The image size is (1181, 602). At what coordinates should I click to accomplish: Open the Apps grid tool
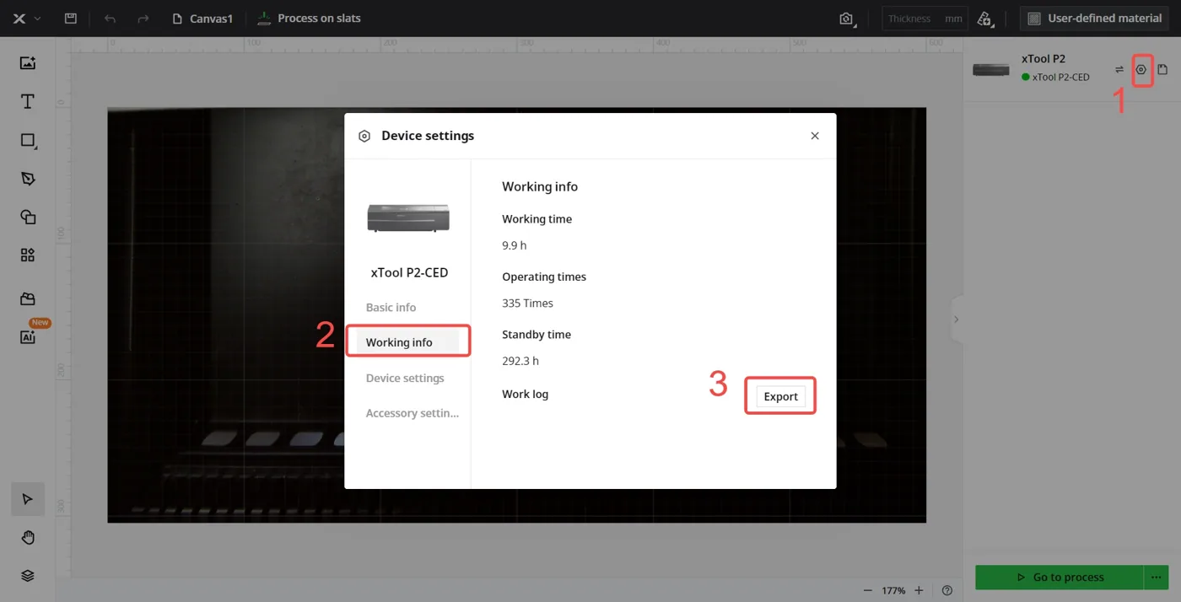tap(28, 255)
